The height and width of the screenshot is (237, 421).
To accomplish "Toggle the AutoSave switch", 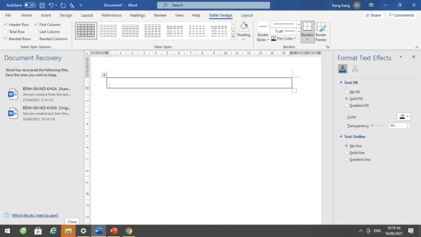I will [x=29, y=5].
